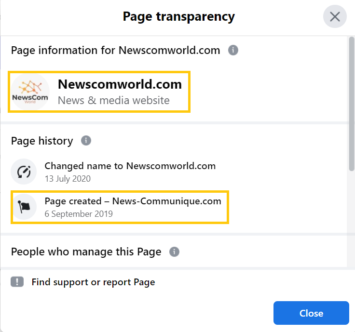
Task: Click the 13 July 2020 date
Action: point(68,179)
